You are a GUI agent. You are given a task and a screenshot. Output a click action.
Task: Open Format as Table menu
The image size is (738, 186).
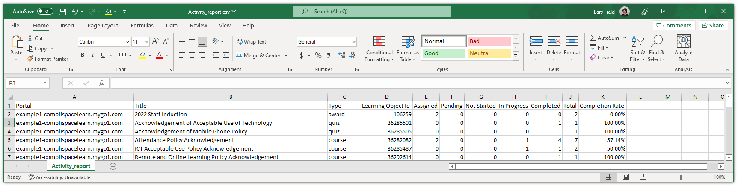(408, 49)
